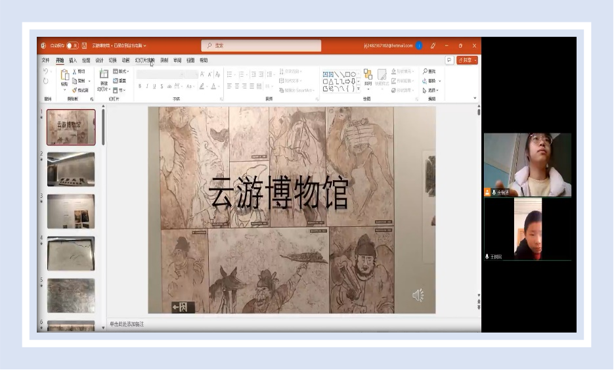Click the Arrange icon
This screenshot has width=614, height=370.
pos(368,74)
